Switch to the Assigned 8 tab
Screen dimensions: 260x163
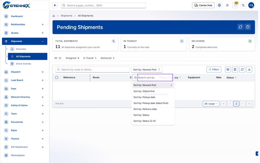(72, 58)
